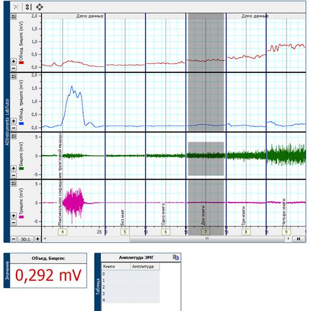Screen dimensions: 310x311
Task: Decrease horizontal compression with minus button
Action: [x=14, y=239]
